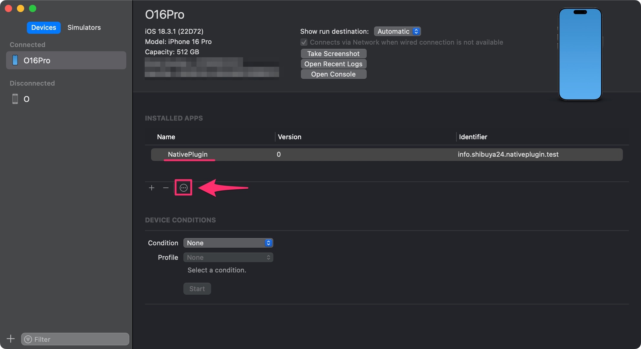Click the Identifier column header

click(473, 137)
